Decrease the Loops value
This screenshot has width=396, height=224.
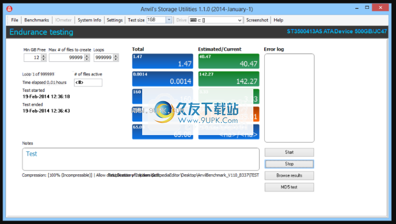point(116,59)
